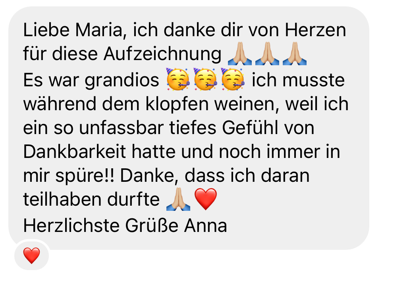Viewport: 413px width, 290px height.
Task: Click the word 'Dankbarkeit' in the message
Action: 75,152
